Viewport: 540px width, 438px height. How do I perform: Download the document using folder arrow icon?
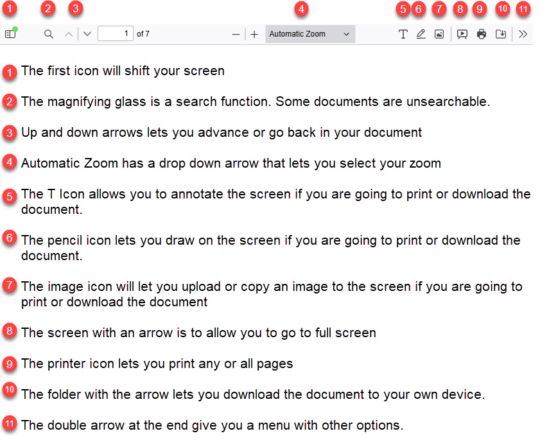pos(501,35)
